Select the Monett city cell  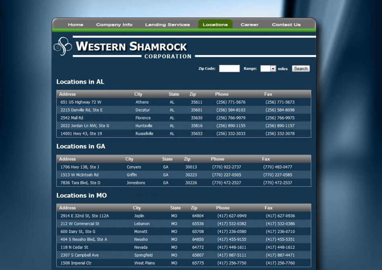pyautogui.click(x=141, y=231)
